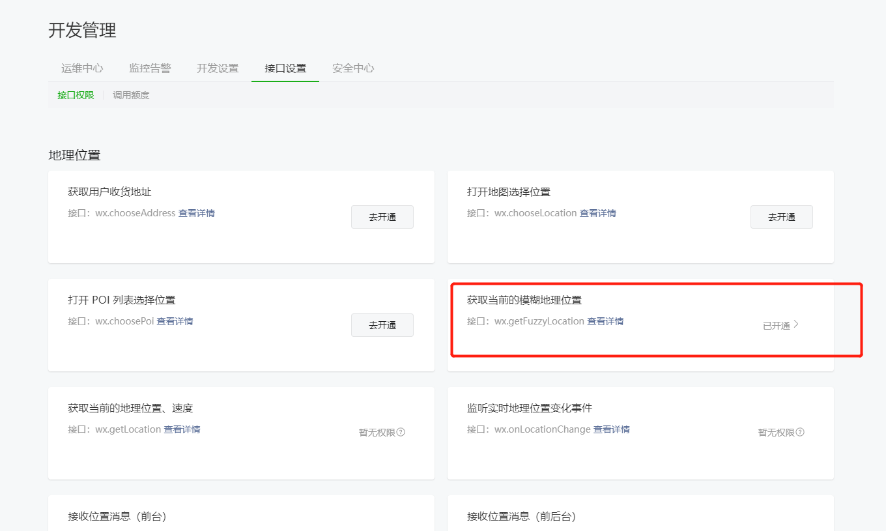The image size is (886, 531).
Task: View details link for wx.chooseLocation
Action: (598, 213)
